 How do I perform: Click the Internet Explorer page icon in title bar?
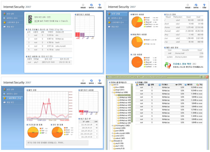107,77
